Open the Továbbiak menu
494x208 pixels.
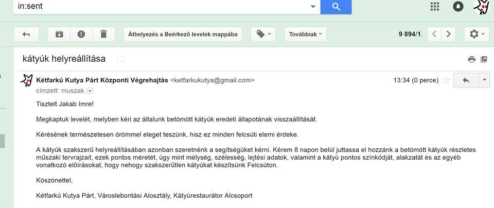(x=307, y=34)
